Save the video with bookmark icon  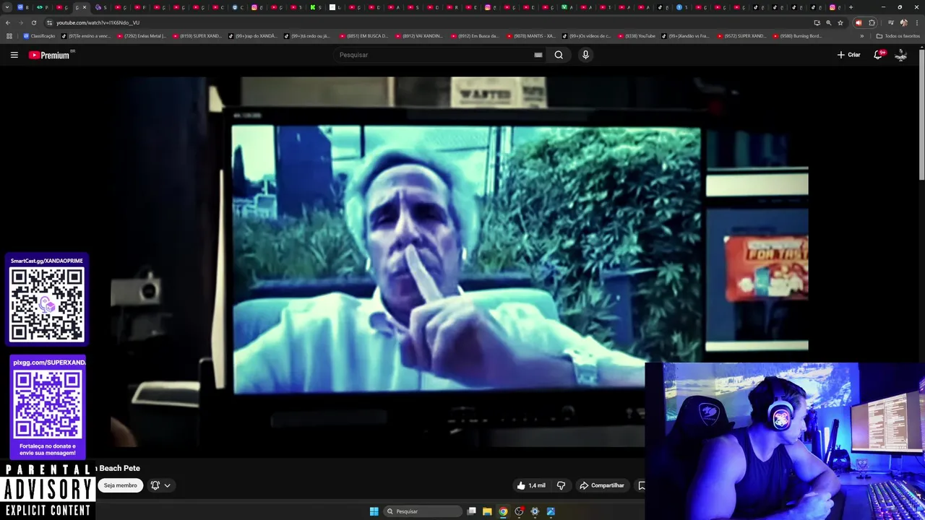coord(641,485)
